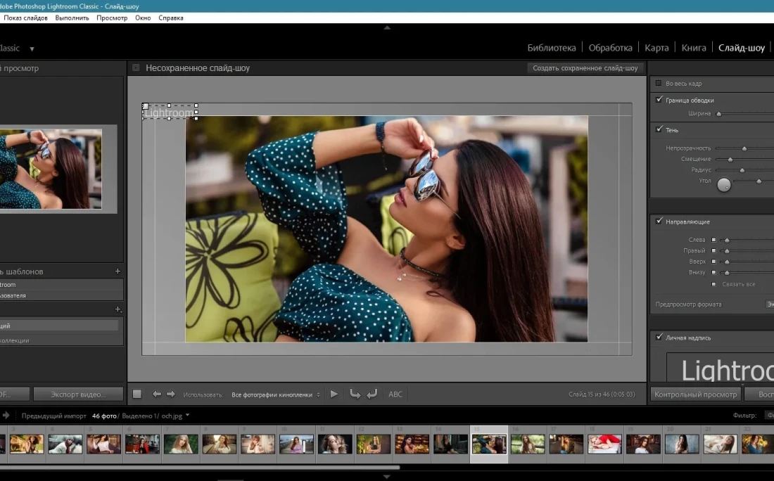Switch to the 'Библиотека' module tab
The height and width of the screenshot is (481, 774).
point(552,48)
